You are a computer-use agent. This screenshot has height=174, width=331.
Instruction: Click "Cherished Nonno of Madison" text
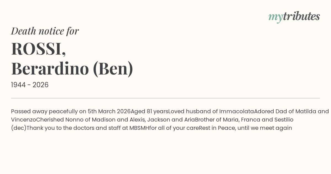73,120
